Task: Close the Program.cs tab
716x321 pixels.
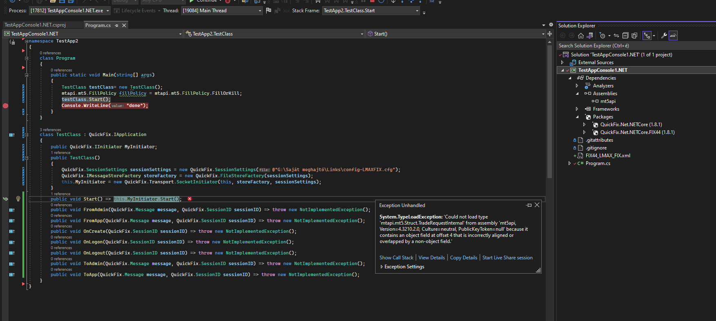Action: [x=124, y=25]
